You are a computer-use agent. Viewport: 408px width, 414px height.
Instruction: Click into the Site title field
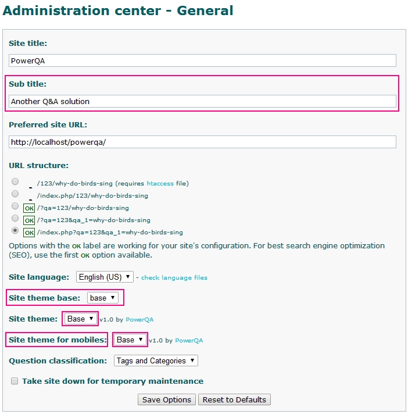click(x=202, y=60)
